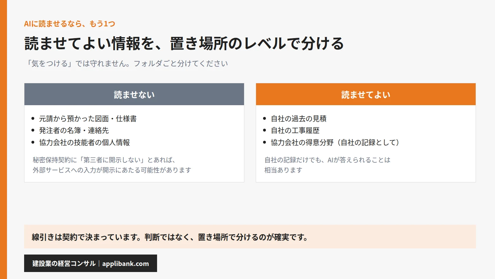Click the bullet '協力会社の技能者の個人情報'

tap(84, 142)
